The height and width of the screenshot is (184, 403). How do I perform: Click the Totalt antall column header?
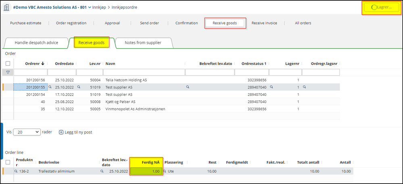tap(308, 162)
